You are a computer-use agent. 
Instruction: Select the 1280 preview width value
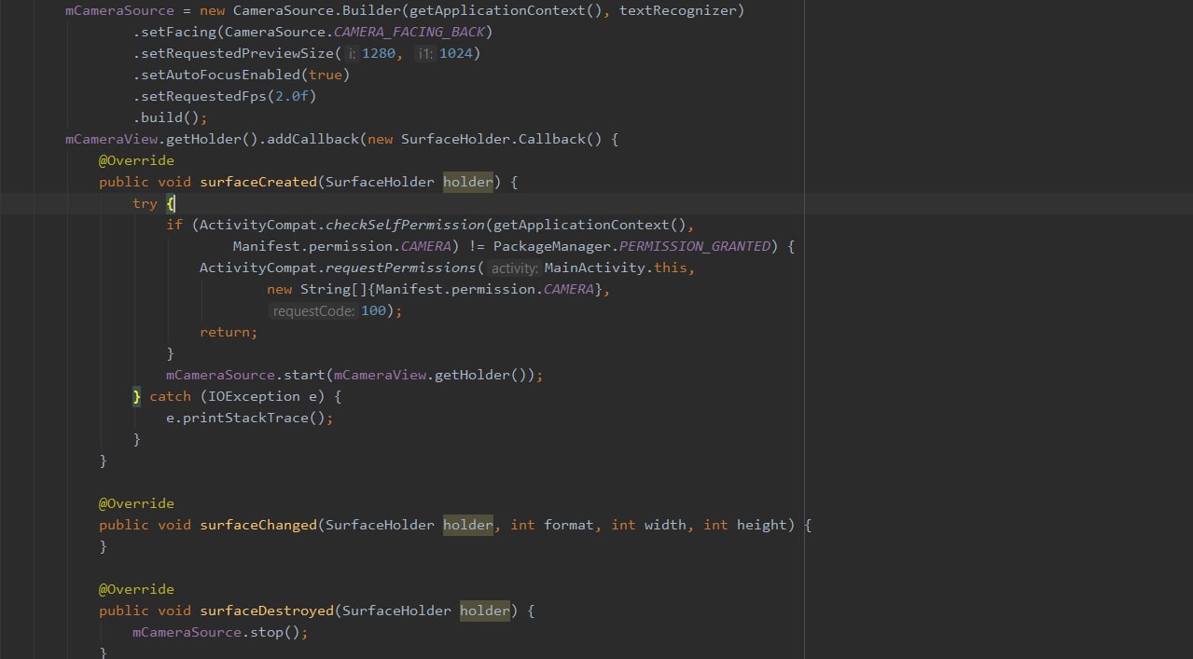pyautogui.click(x=379, y=53)
